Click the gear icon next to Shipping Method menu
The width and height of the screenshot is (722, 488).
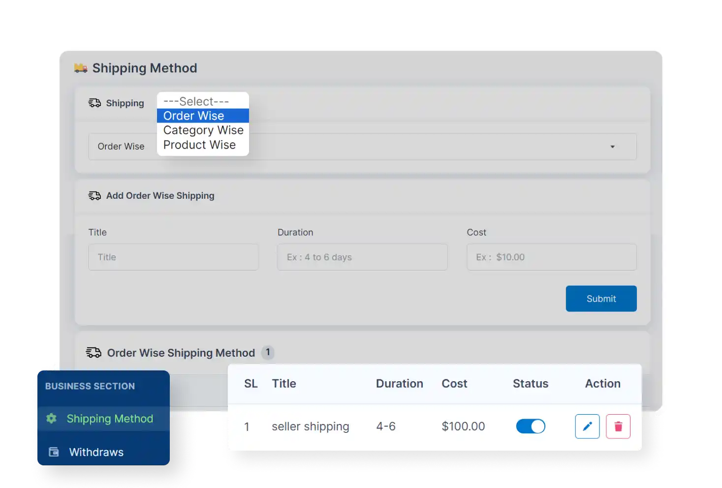click(52, 419)
